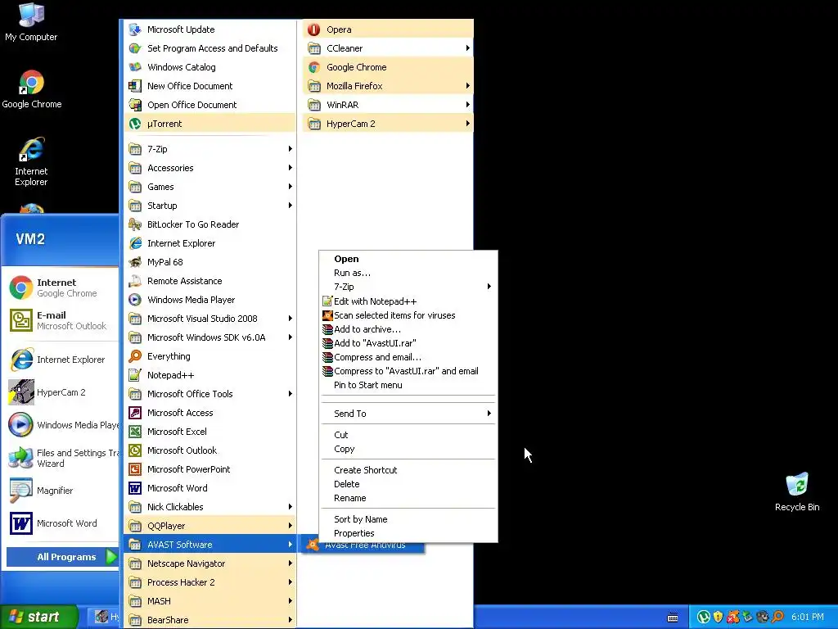Select Scan selected items for viruses
This screenshot has width=838, height=629.
pos(408,315)
